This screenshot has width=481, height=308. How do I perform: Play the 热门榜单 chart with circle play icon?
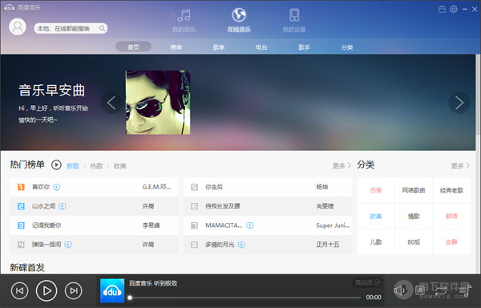click(x=56, y=165)
